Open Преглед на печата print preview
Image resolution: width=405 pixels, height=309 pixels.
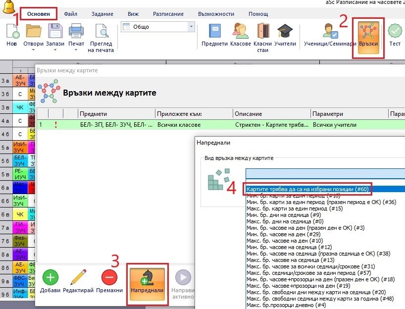pos(101,31)
